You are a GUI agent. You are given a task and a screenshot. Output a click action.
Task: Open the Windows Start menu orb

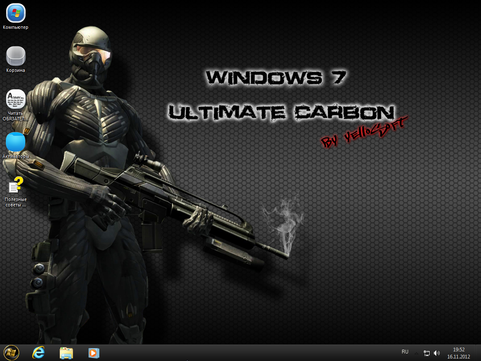11,353
